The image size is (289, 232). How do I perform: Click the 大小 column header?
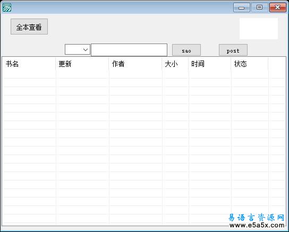pyautogui.click(x=175, y=64)
